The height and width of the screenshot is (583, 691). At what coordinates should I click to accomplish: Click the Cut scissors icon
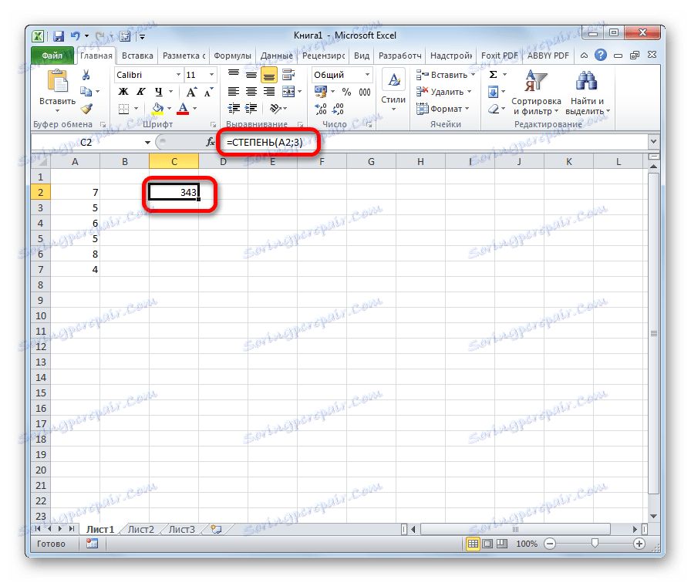[x=86, y=75]
